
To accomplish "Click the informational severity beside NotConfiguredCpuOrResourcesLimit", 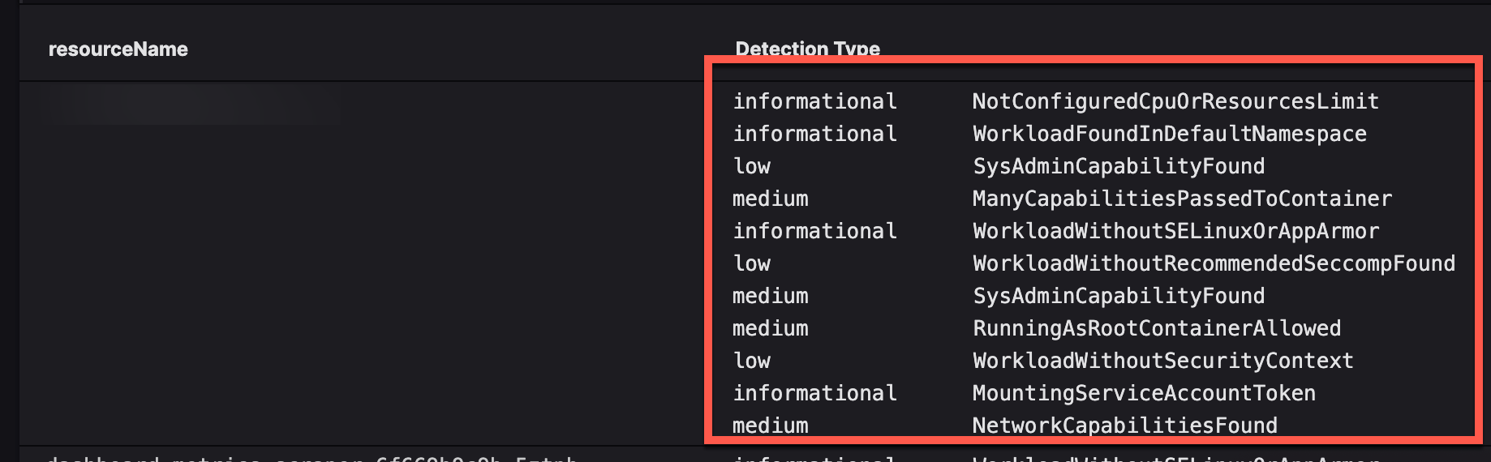I will pos(814,101).
